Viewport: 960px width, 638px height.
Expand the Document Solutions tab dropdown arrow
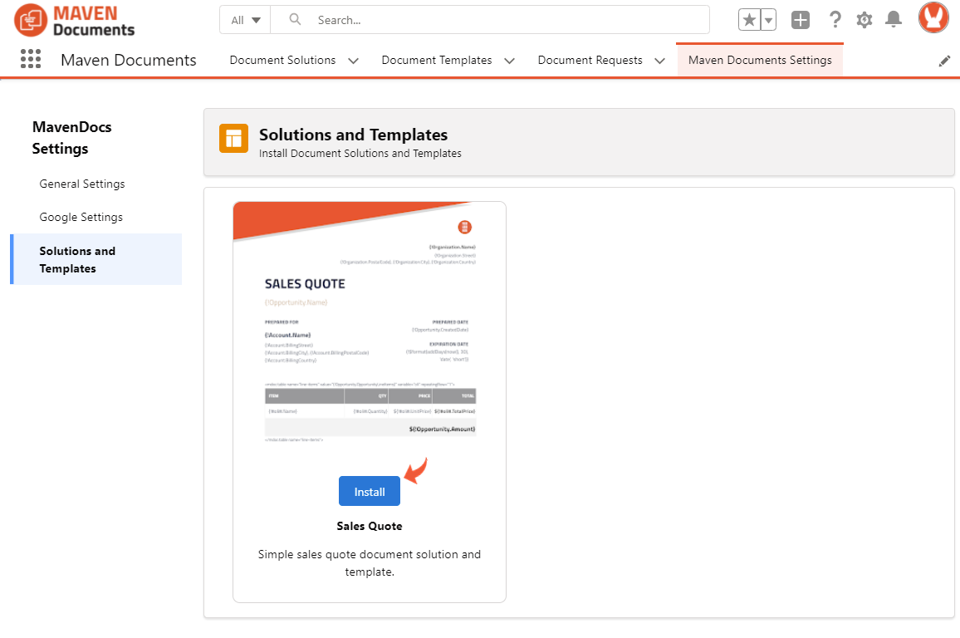click(353, 61)
